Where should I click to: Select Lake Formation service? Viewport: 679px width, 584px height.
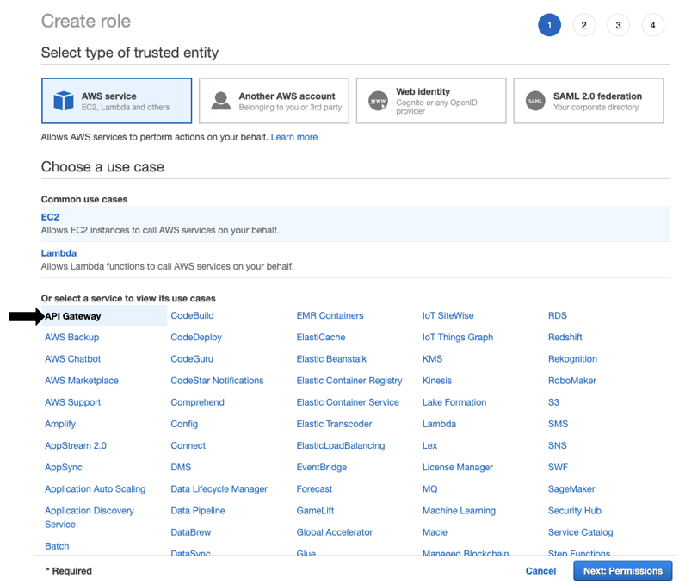tap(454, 402)
